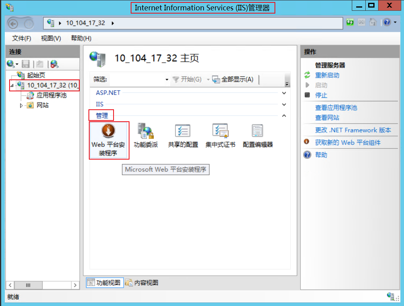Click the 开始(G) filter button
The image size is (404, 306).
[x=187, y=79]
